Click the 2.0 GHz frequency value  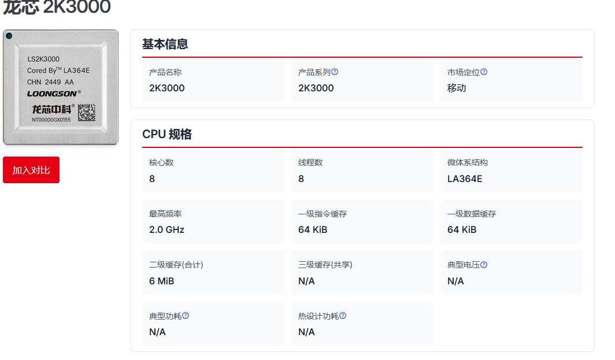click(x=166, y=230)
